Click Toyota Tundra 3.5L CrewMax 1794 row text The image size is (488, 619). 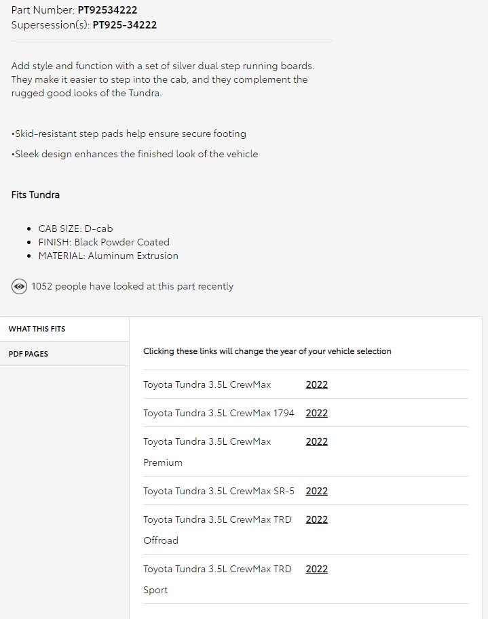point(219,413)
